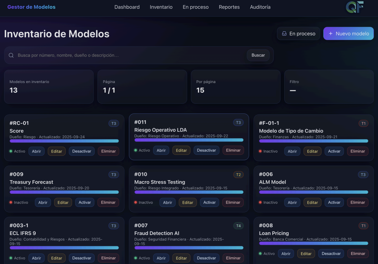Image resolution: width=378 pixels, height=264 pixels.
Task: Edit the Riesgo Operativo LDA model
Action: [181, 150]
